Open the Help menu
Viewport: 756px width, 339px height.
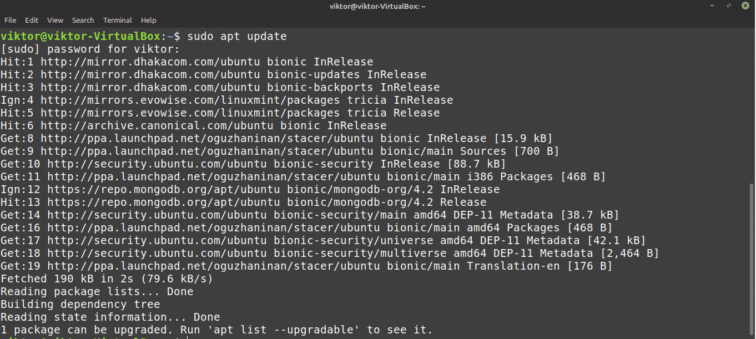coord(148,20)
